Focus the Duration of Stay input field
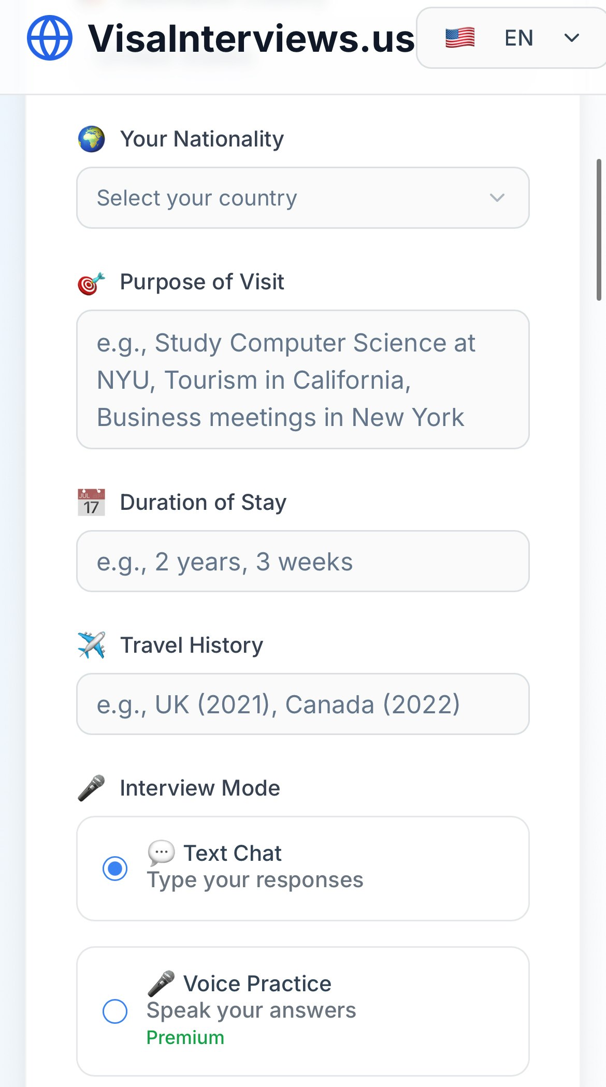 point(302,562)
